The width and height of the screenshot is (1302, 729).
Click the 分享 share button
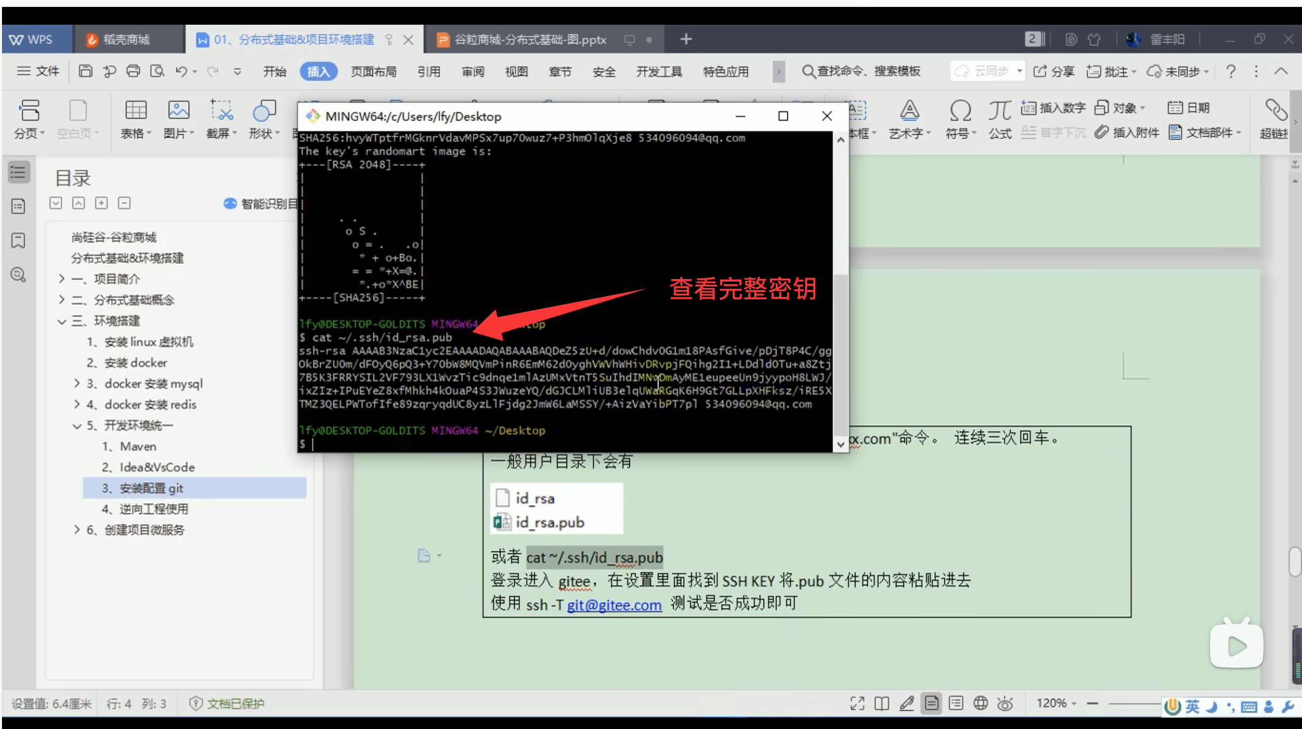point(1054,71)
